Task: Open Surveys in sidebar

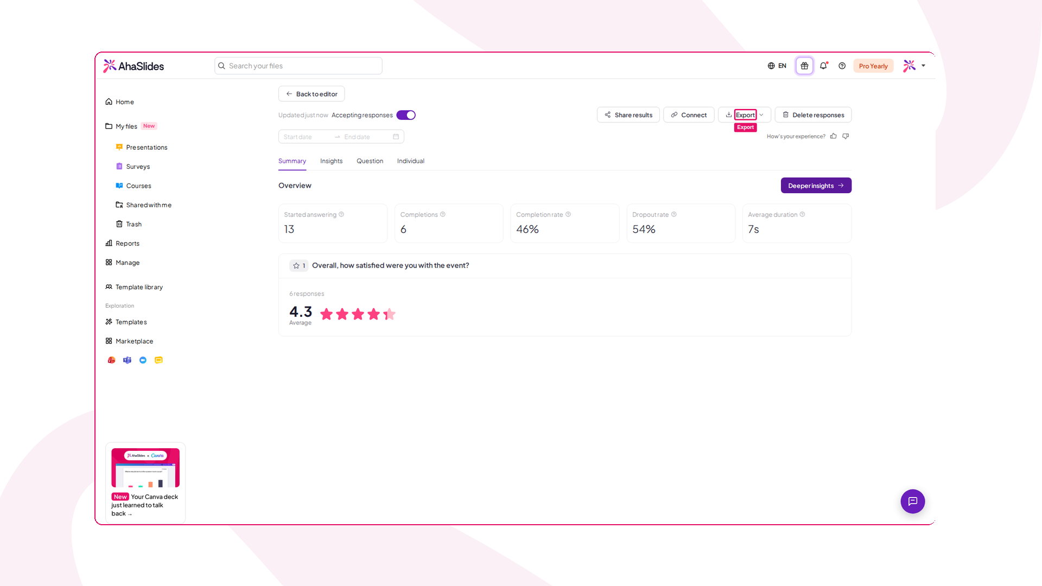Action: pyautogui.click(x=133, y=167)
